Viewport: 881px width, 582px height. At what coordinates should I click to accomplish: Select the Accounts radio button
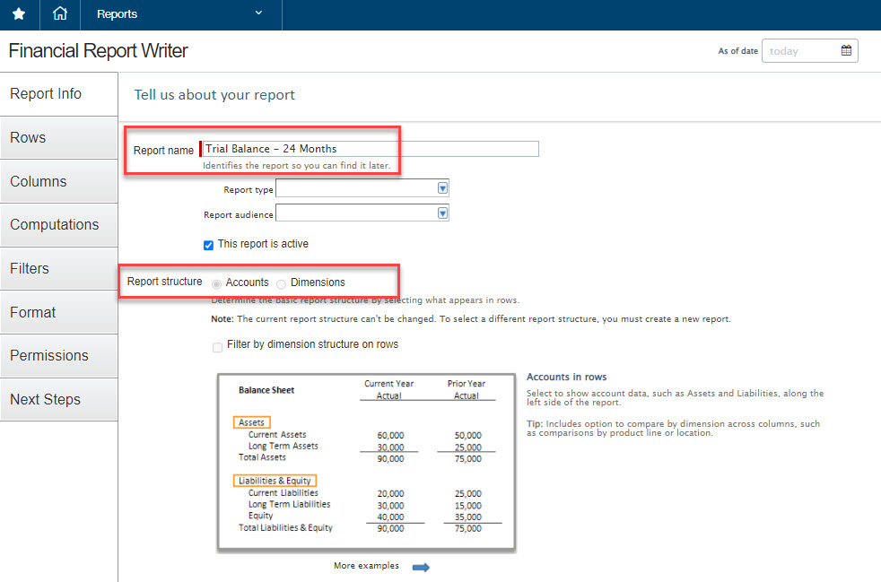pos(217,283)
